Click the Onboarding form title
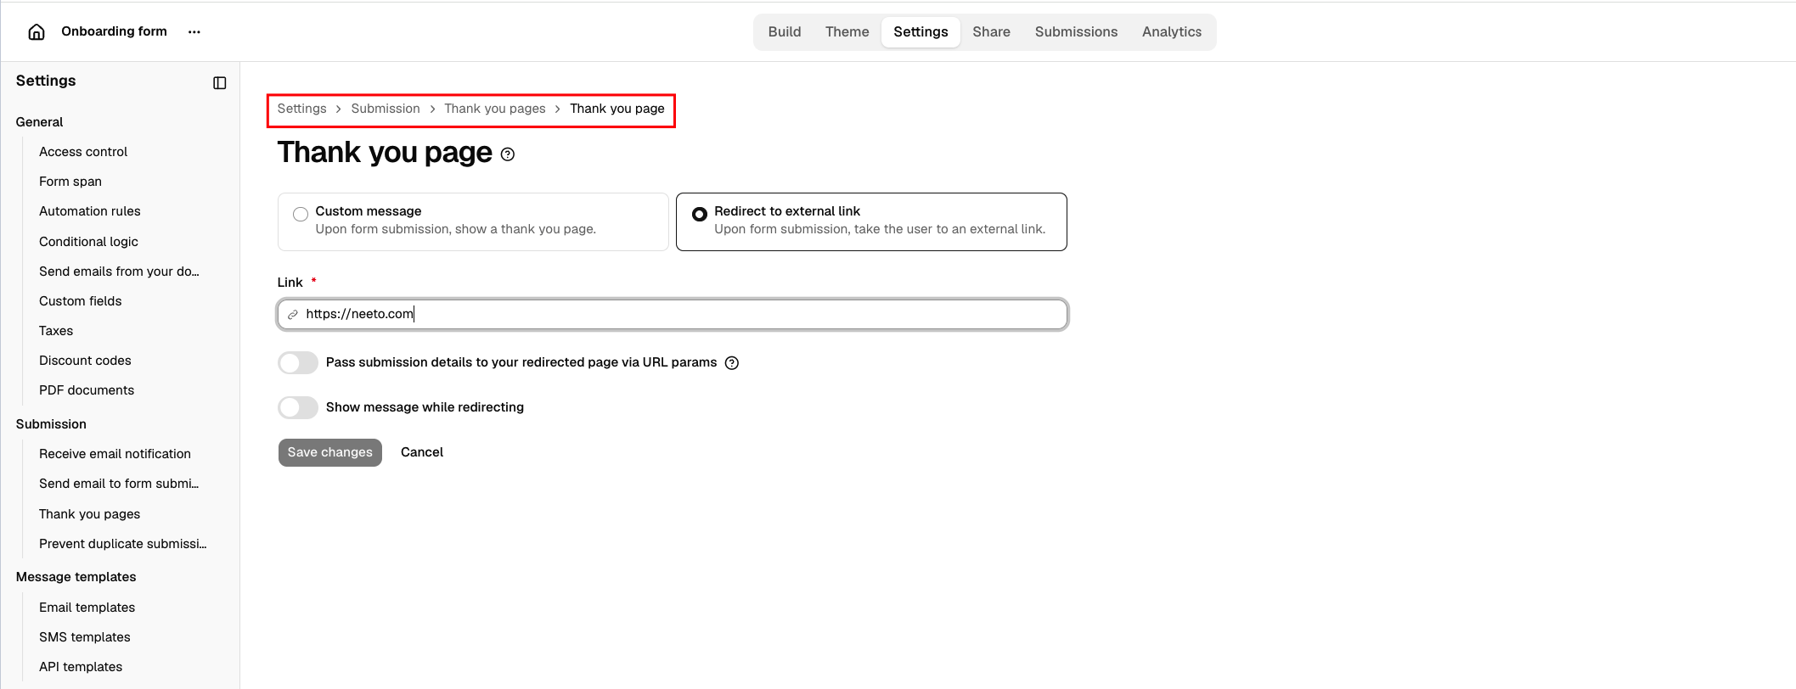1796x689 pixels. click(x=114, y=31)
